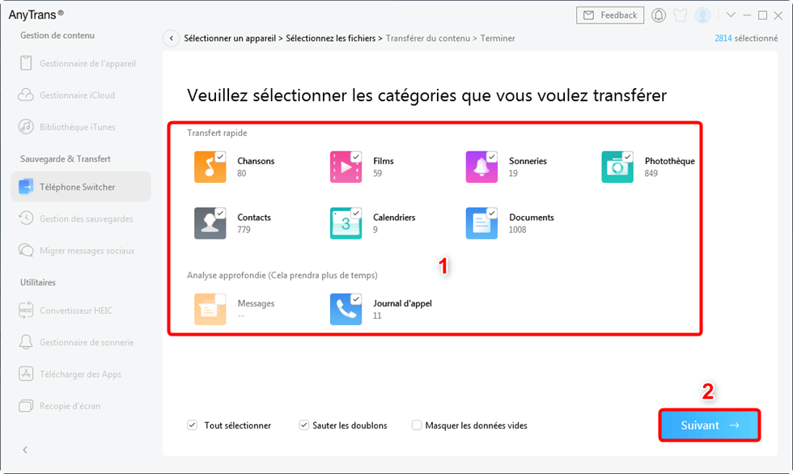Open Gestionnaire de sonnerie utility label
The height and width of the screenshot is (474, 793).
87,342
